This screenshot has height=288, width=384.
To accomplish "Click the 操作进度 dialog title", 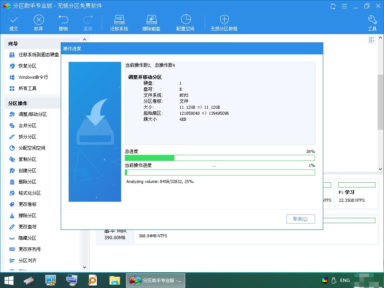I will (x=72, y=49).
